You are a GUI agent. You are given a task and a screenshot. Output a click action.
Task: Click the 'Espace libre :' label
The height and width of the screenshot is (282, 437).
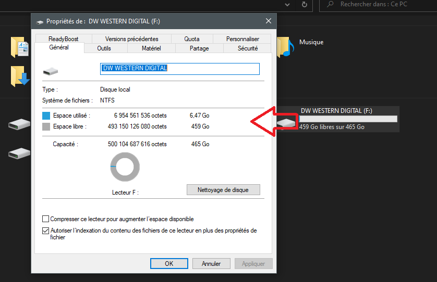pyautogui.click(x=70, y=126)
